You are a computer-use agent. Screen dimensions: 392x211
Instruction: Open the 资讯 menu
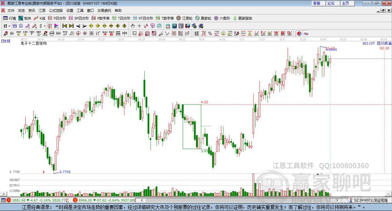[x=31, y=10]
